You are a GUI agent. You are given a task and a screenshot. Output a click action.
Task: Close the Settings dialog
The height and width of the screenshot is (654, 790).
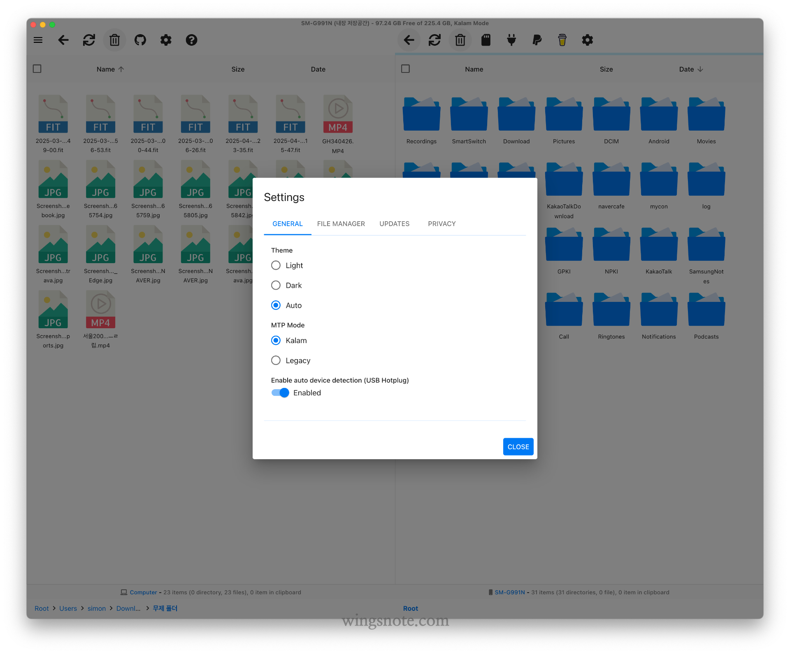(x=518, y=447)
